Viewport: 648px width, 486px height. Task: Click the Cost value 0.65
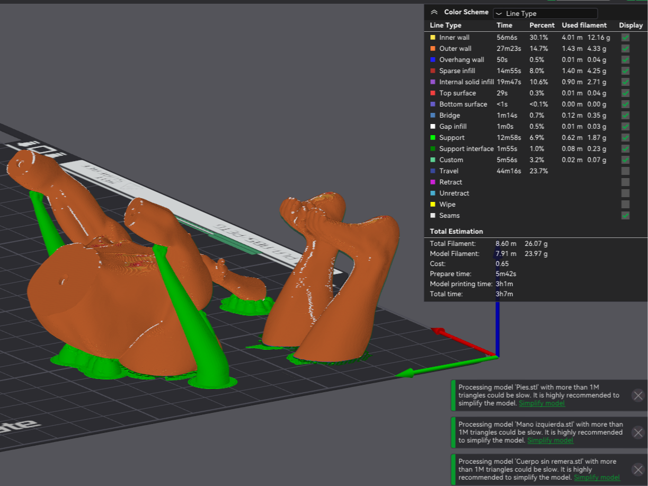[x=502, y=263]
